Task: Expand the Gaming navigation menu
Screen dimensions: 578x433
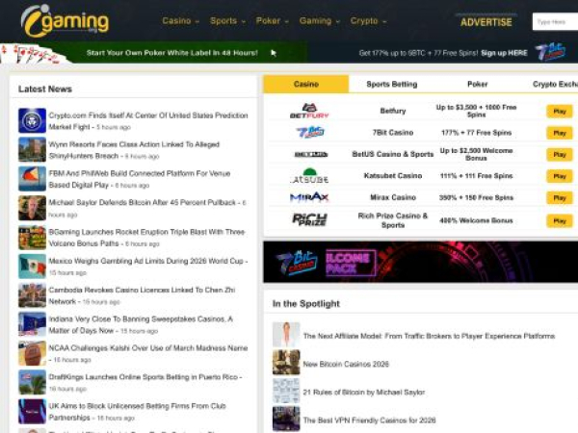Action: (319, 21)
